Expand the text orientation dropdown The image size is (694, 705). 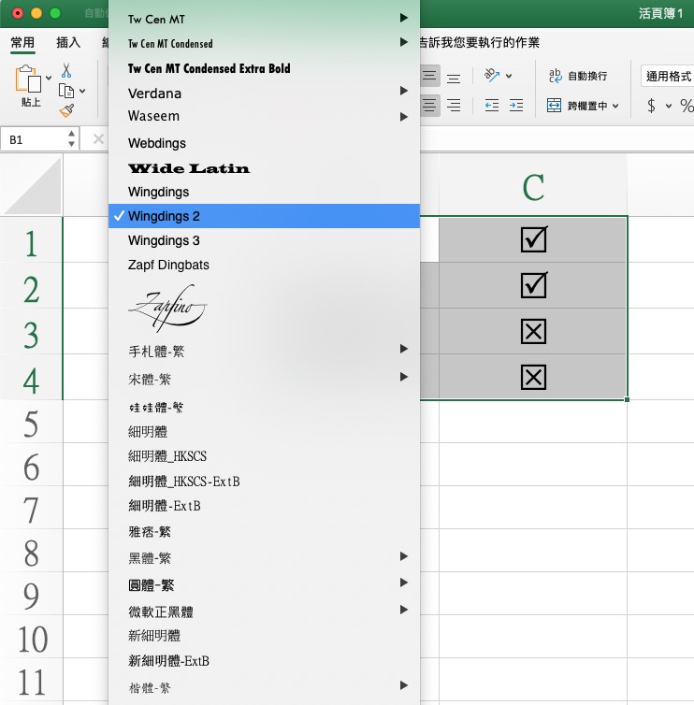(509, 76)
